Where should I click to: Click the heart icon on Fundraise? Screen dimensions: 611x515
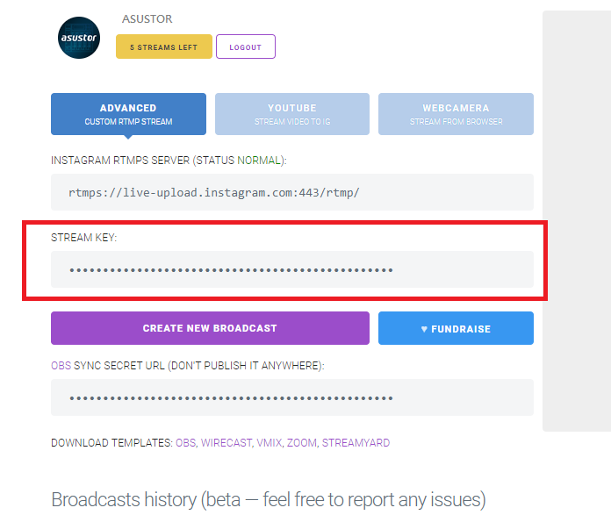pyautogui.click(x=424, y=329)
